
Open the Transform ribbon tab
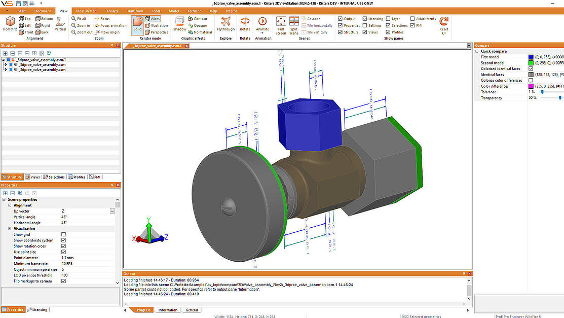click(135, 11)
